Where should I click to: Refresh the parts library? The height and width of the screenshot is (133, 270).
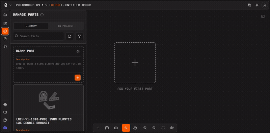point(70,36)
